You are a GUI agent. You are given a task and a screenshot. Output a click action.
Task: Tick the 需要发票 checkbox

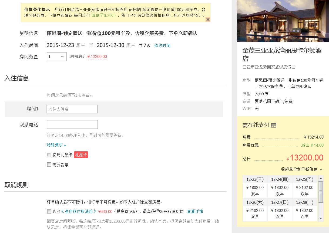tap(49, 165)
